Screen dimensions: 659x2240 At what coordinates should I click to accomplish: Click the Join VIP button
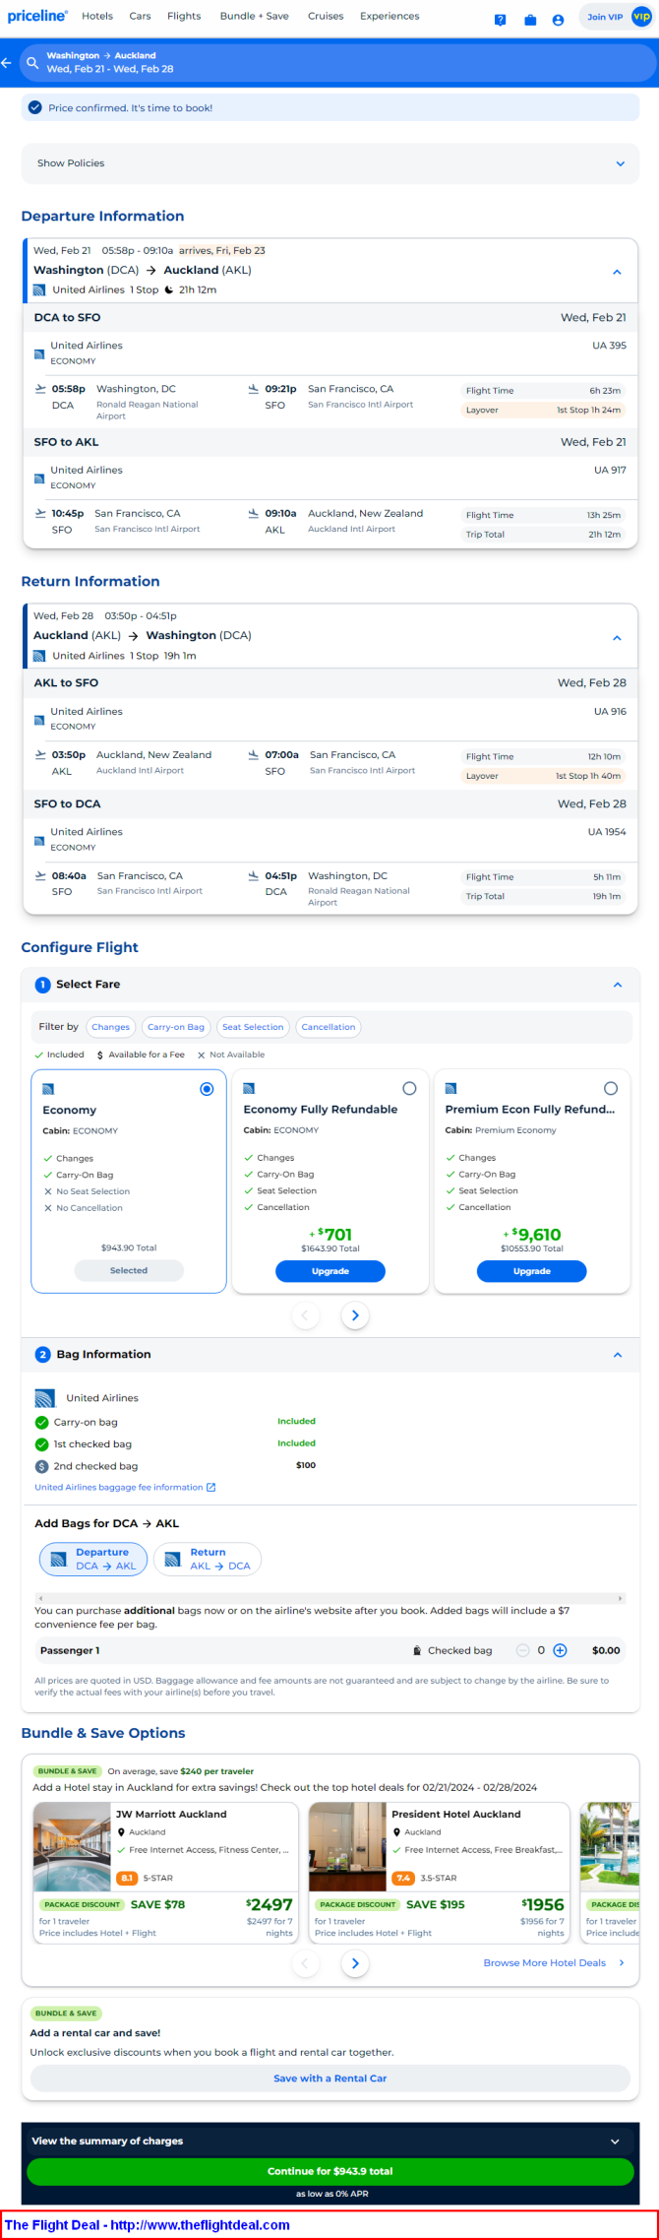[617, 17]
